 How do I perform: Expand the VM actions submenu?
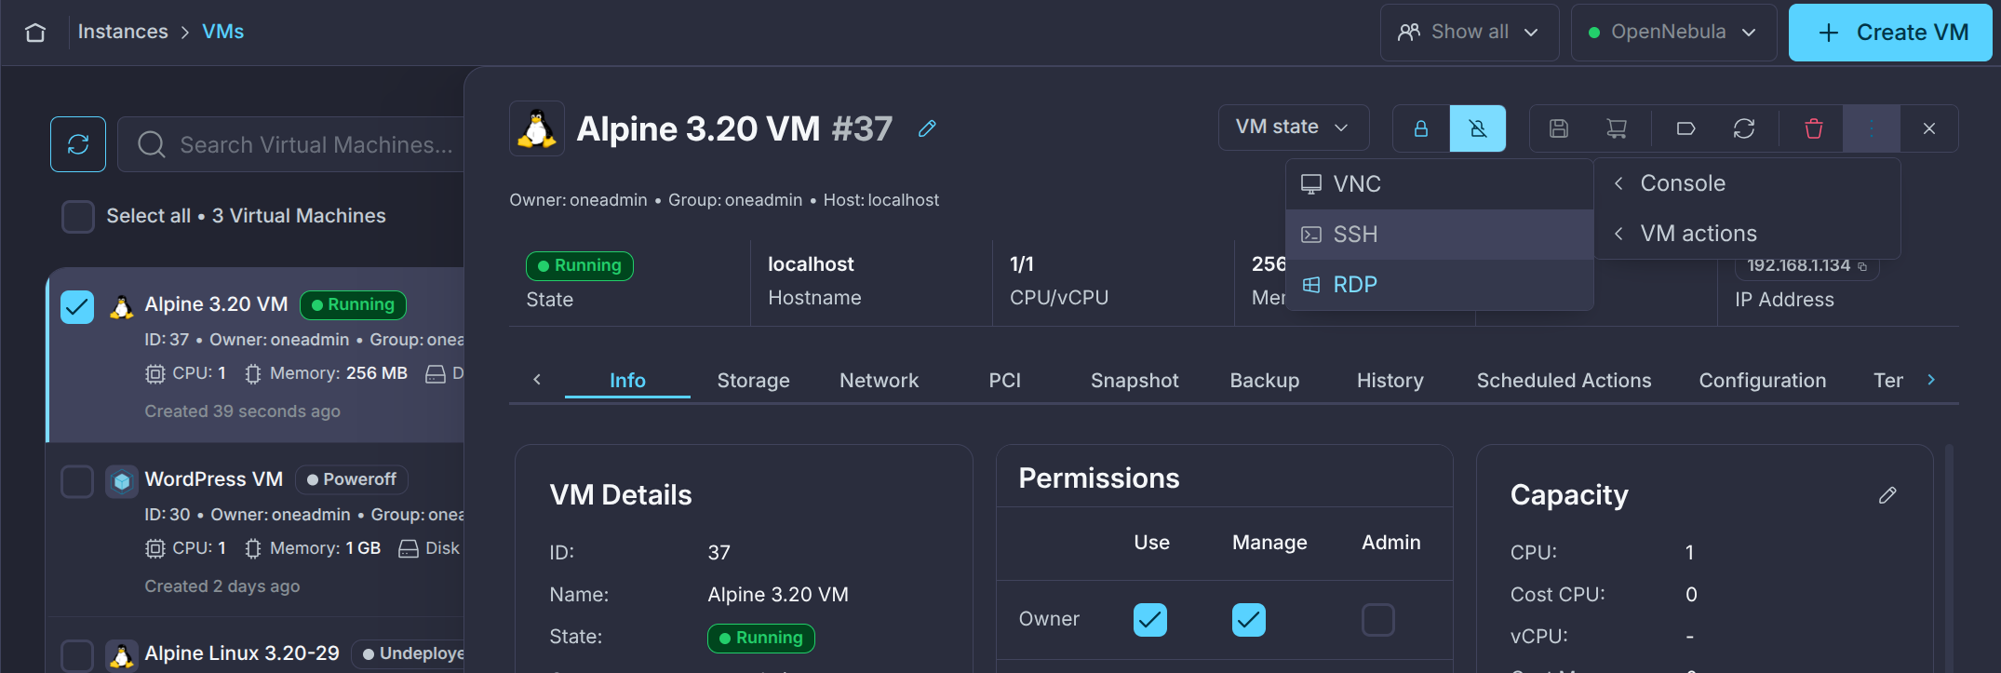click(x=1747, y=234)
